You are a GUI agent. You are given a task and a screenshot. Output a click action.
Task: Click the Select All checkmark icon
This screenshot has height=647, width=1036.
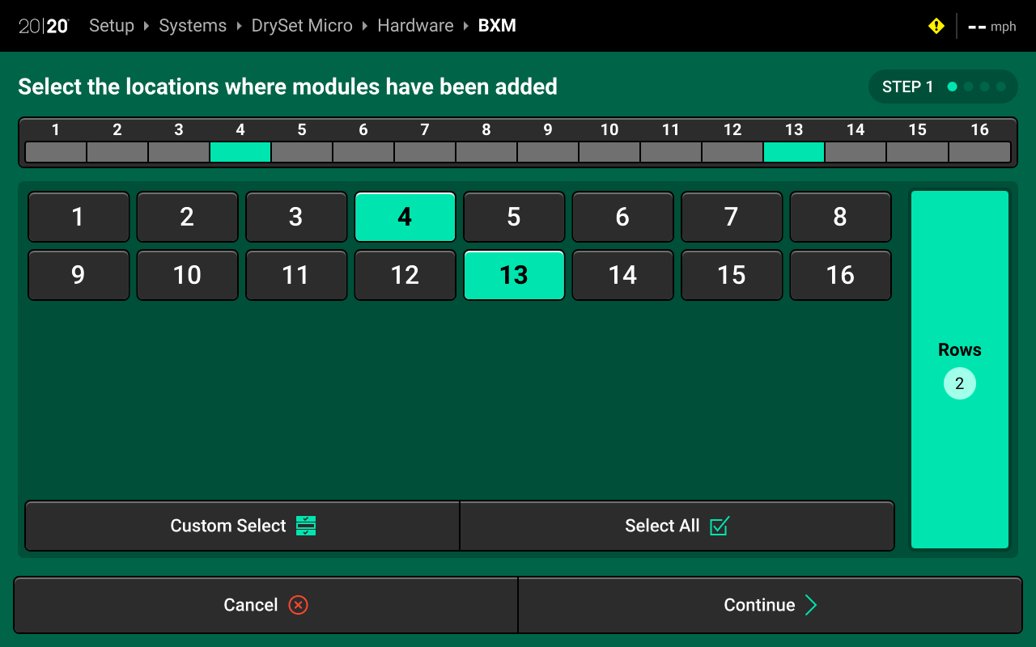[719, 526]
